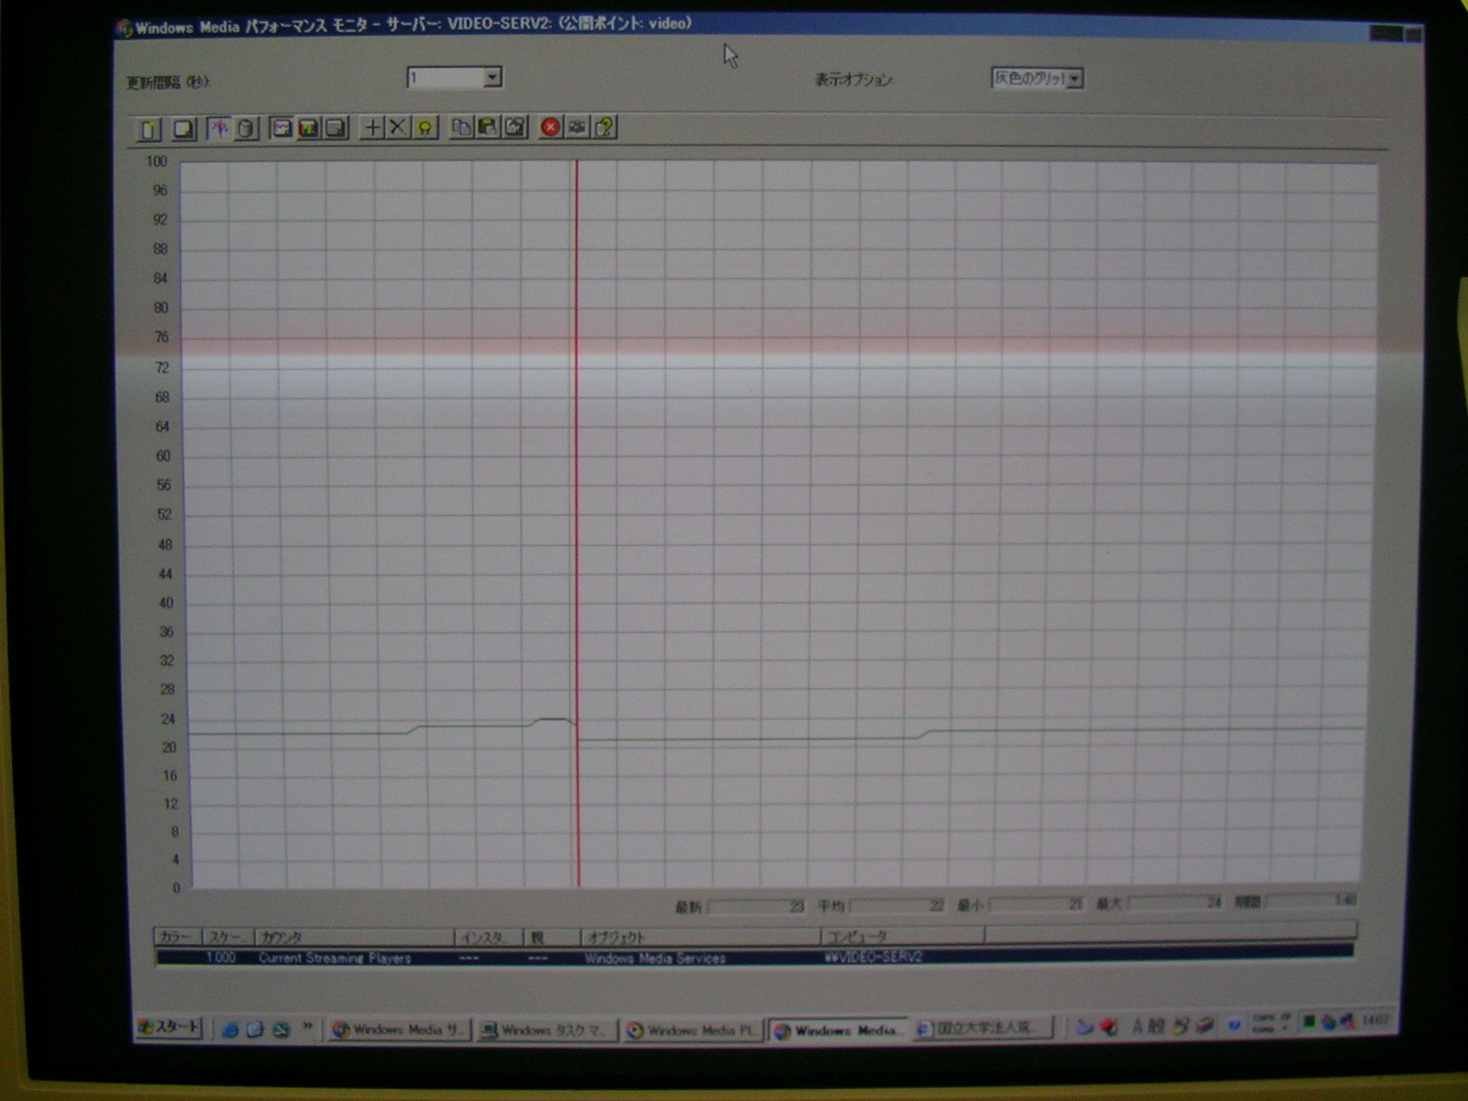Delete selected counter with the X icon

click(x=397, y=128)
